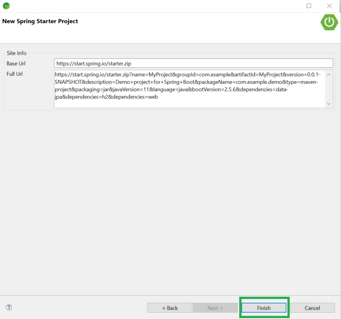
Task: Click the empty blank area below Site Info
Action: tap(170, 200)
